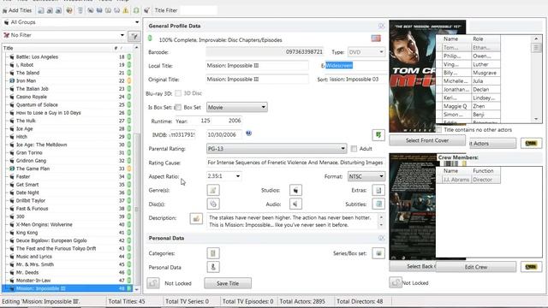Click the brush icon left of Title Filter

click(x=146, y=10)
